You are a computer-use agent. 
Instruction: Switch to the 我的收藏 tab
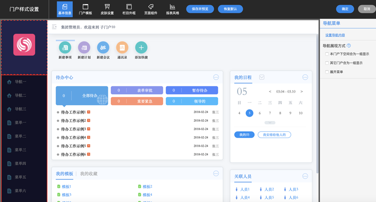89,174
